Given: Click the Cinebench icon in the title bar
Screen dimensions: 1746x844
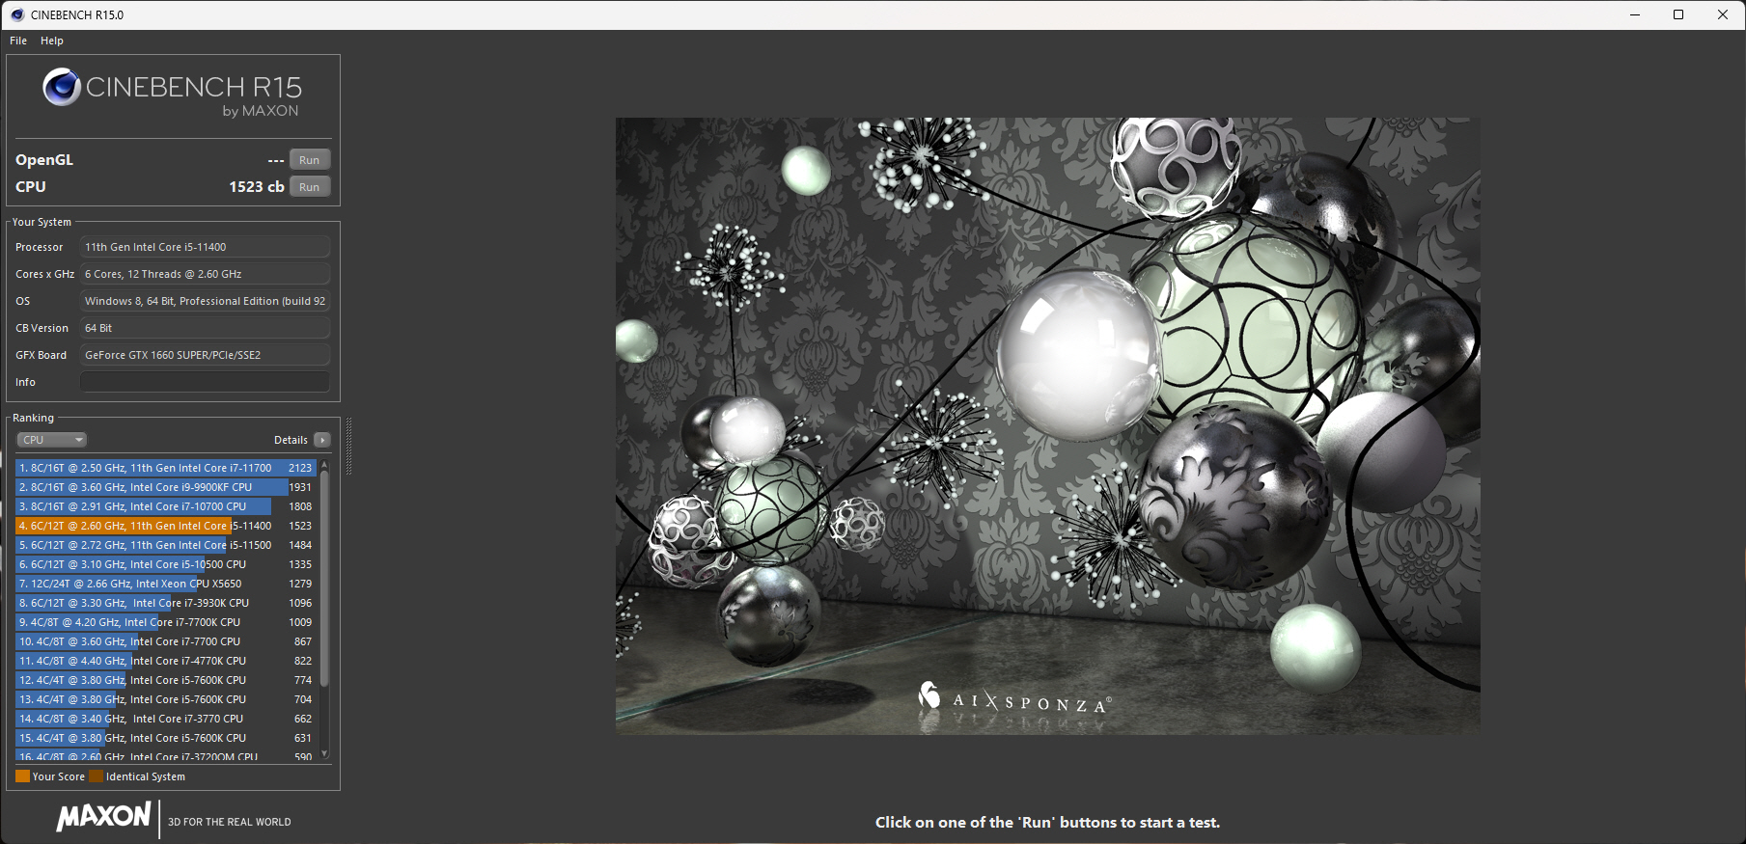Looking at the screenshot, I should pyautogui.click(x=16, y=14).
